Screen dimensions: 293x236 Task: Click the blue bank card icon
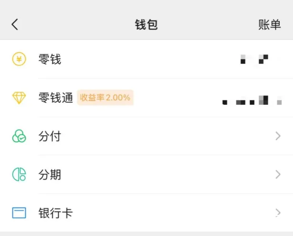point(19,213)
